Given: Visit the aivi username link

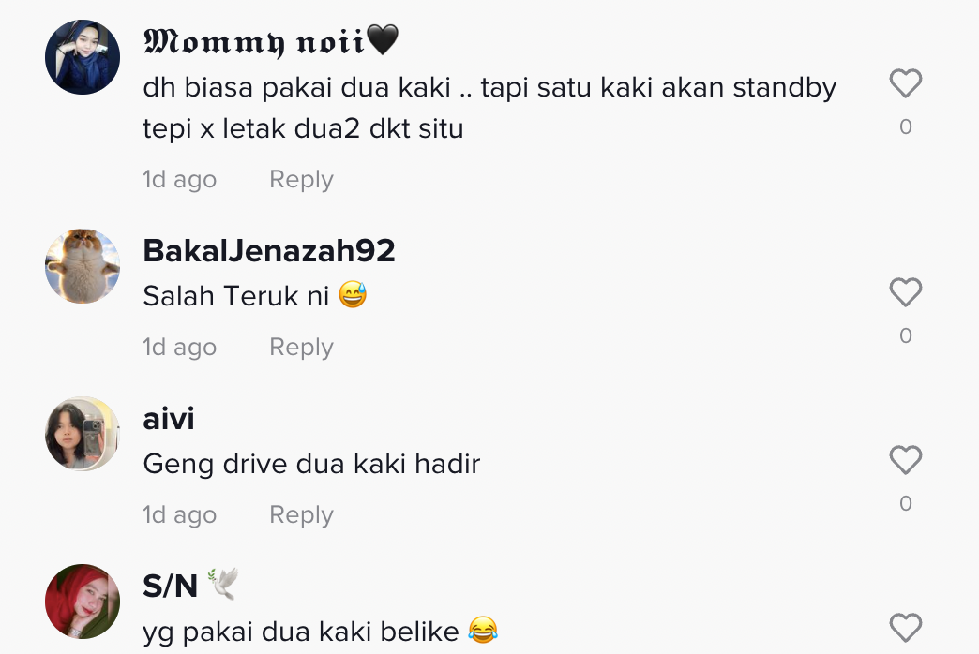Looking at the screenshot, I should coord(169,418).
